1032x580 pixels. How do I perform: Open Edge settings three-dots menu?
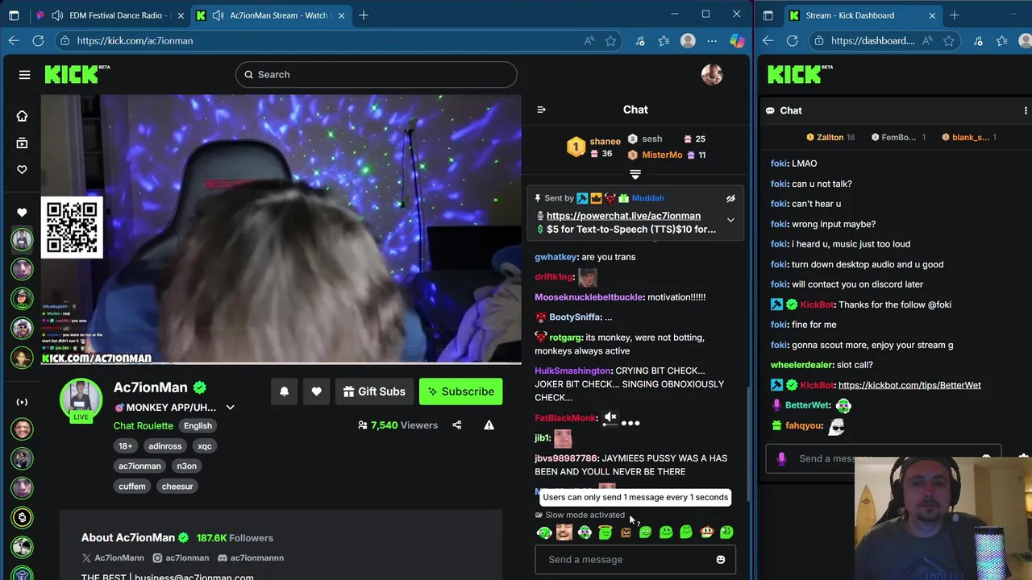[712, 40]
